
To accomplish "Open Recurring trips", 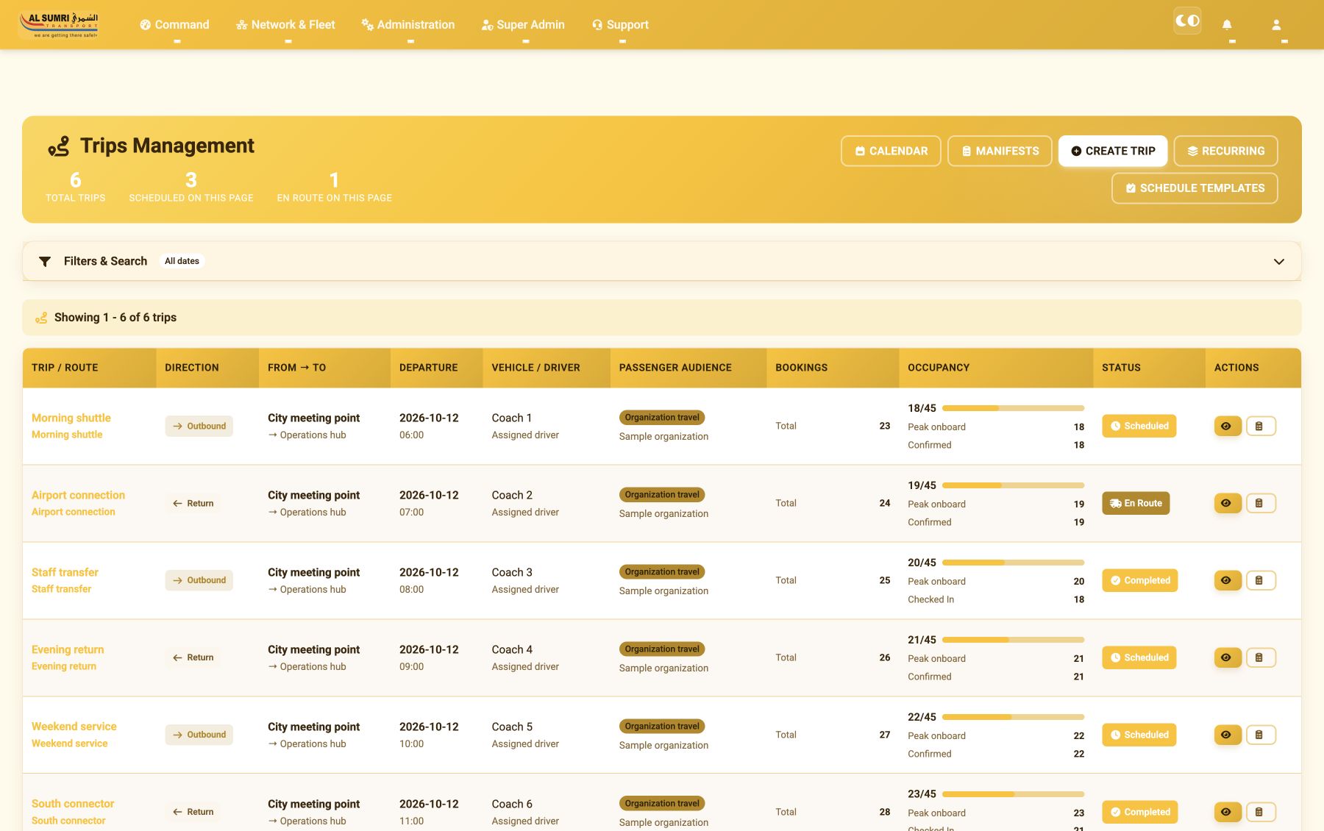I will tap(1225, 151).
